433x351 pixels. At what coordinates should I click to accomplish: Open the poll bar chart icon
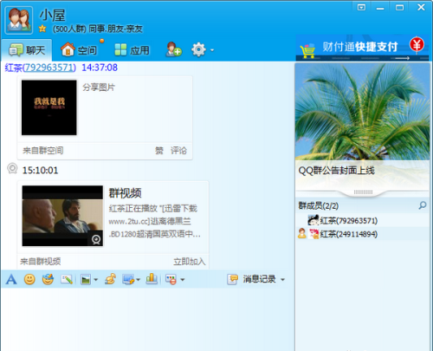pos(152,279)
